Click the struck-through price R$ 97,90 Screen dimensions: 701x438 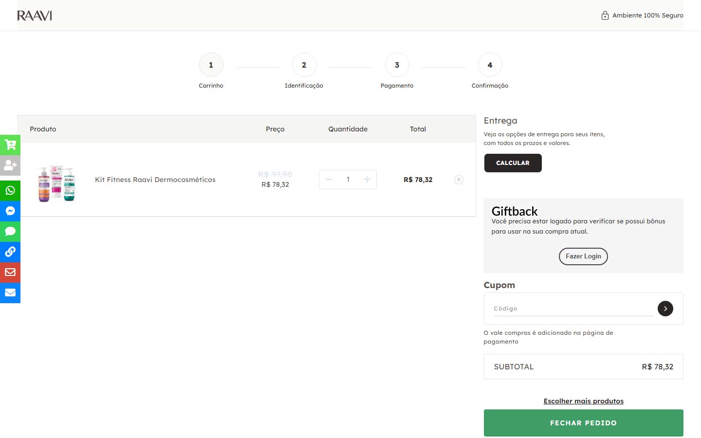click(x=275, y=174)
